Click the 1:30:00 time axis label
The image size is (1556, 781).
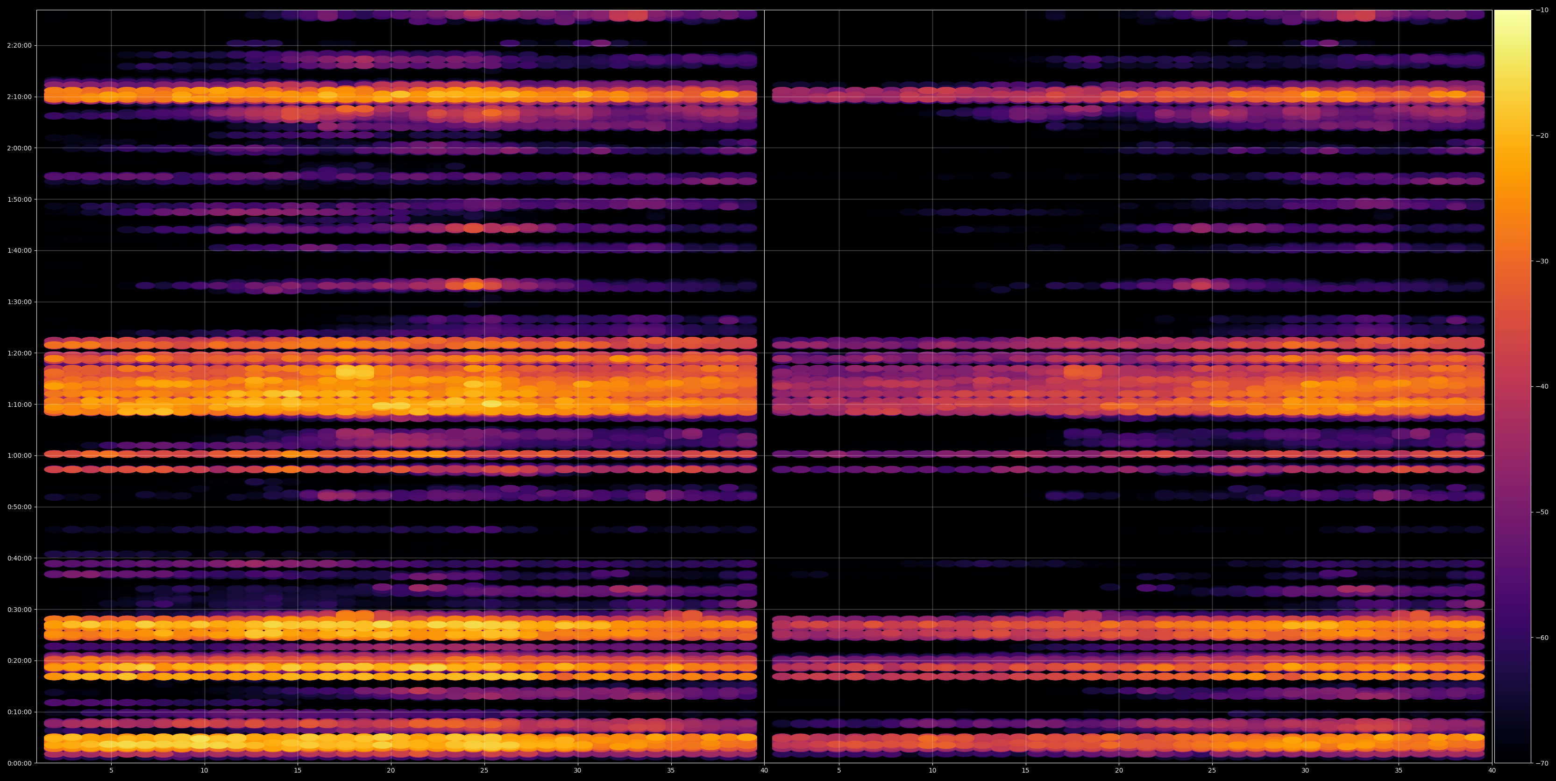click(x=19, y=301)
